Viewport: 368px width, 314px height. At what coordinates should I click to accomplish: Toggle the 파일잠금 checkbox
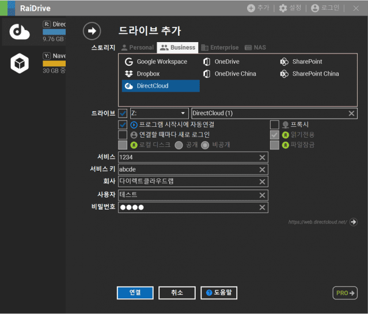275,145
